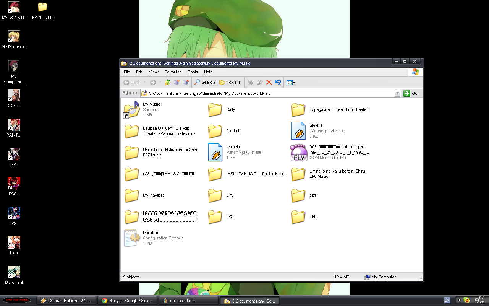The image size is (489, 306).
Task: Select the (C81) [TAMUSIC] folder
Action: pyautogui.click(x=132, y=174)
